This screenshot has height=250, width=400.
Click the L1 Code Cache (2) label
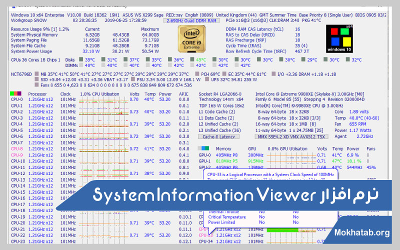click(217, 111)
